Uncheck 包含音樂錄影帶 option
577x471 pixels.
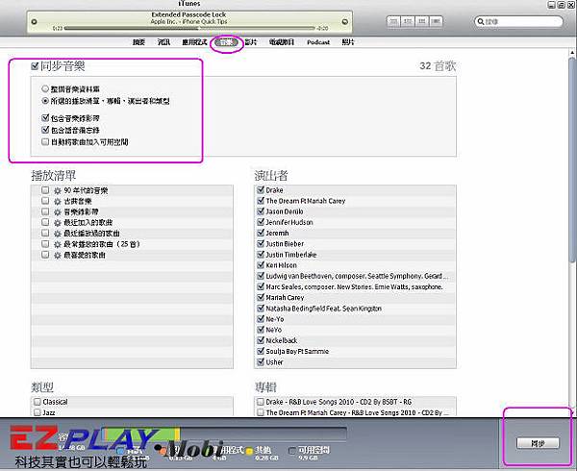[x=45, y=118]
